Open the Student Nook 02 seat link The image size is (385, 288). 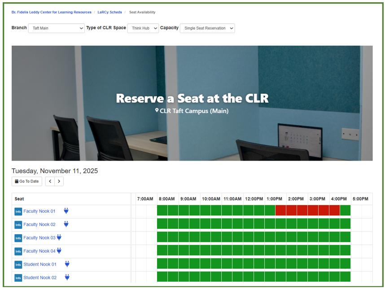(40, 278)
